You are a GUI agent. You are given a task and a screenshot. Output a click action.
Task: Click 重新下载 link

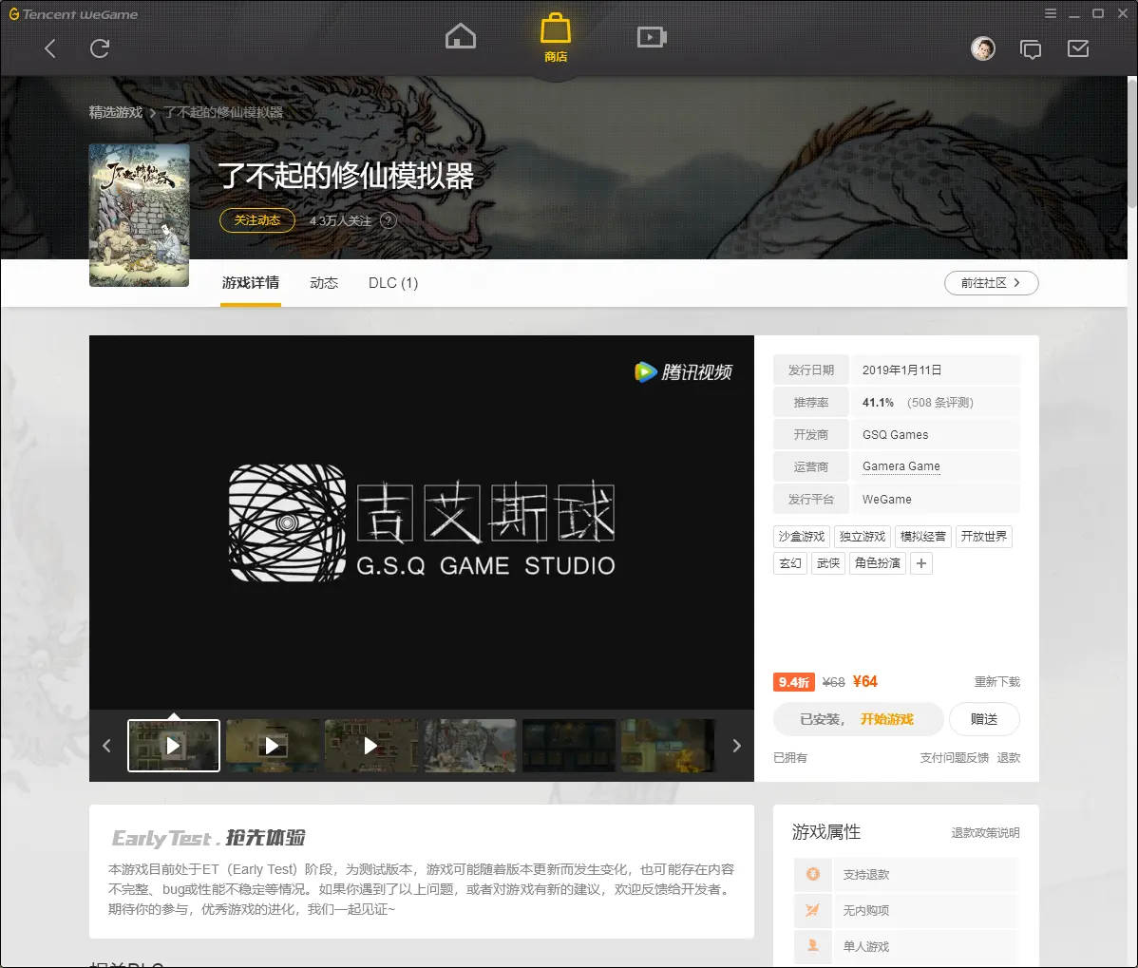(997, 682)
